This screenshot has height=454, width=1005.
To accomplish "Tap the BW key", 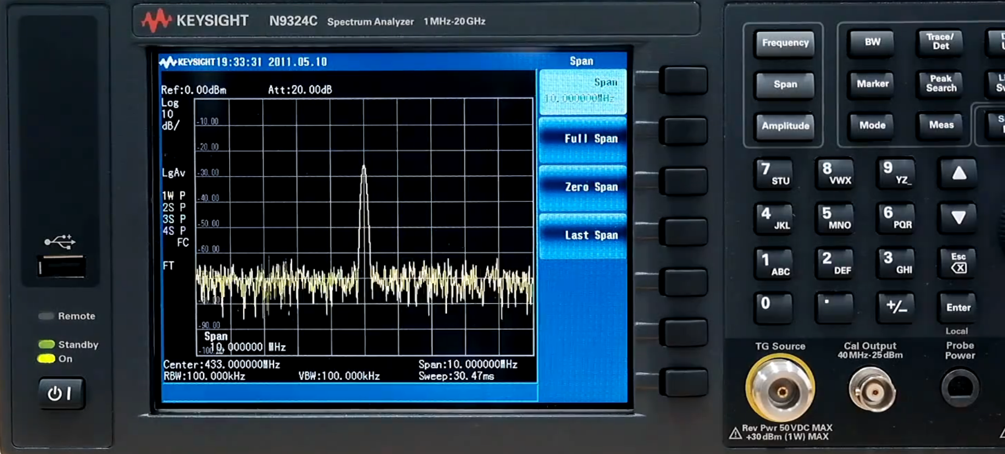I will pyautogui.click(x=872, y=42).
